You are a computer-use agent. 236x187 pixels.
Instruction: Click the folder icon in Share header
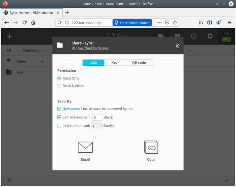pyautogui.click(x=60, y=45)
